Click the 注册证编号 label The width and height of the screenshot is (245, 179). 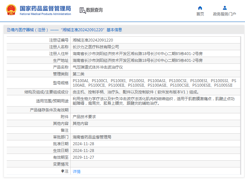[59, 40]
